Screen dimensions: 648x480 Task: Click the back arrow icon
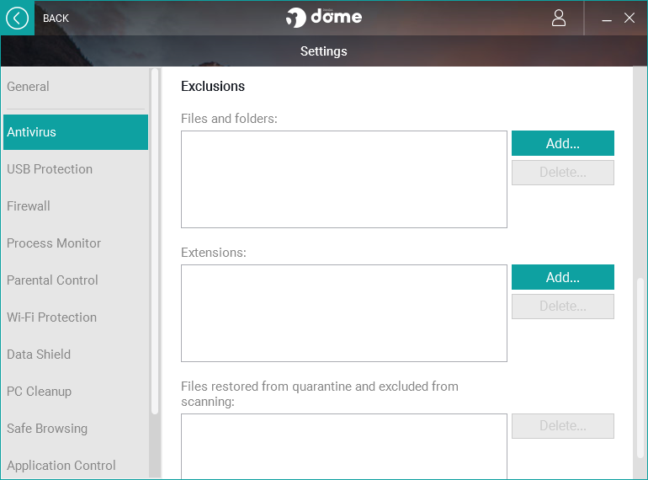(17, 19)
